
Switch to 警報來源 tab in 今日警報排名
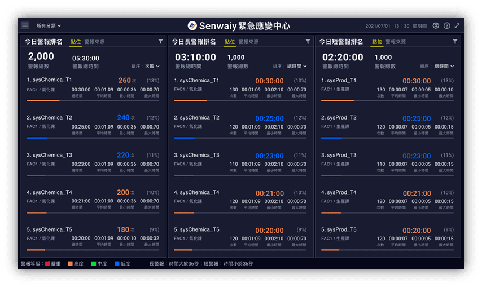coord(94,42)
